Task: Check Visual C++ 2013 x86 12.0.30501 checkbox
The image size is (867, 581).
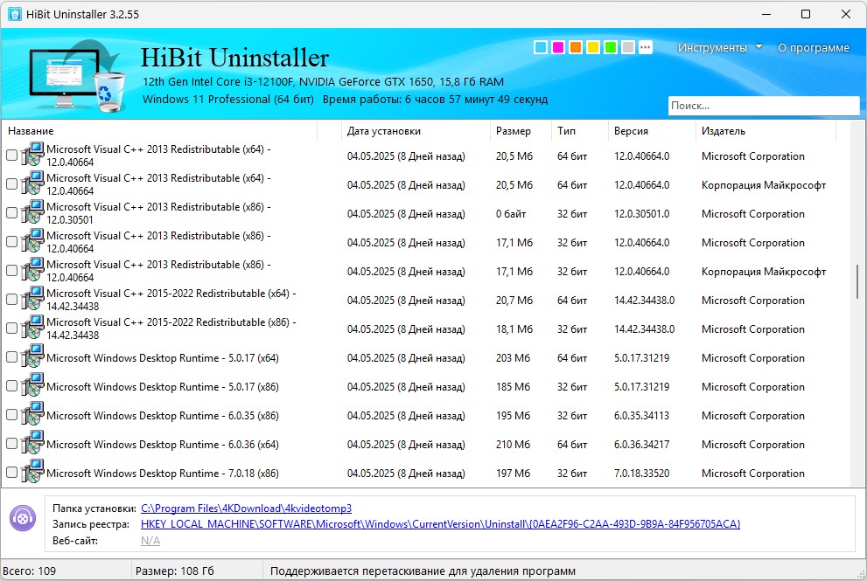Action: click(x=11, y=213)
